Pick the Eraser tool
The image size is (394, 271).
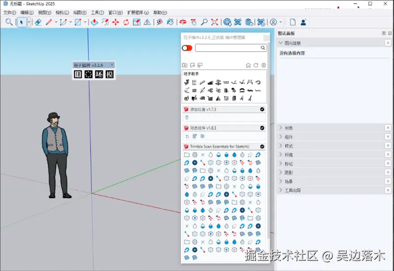(38, 22)
